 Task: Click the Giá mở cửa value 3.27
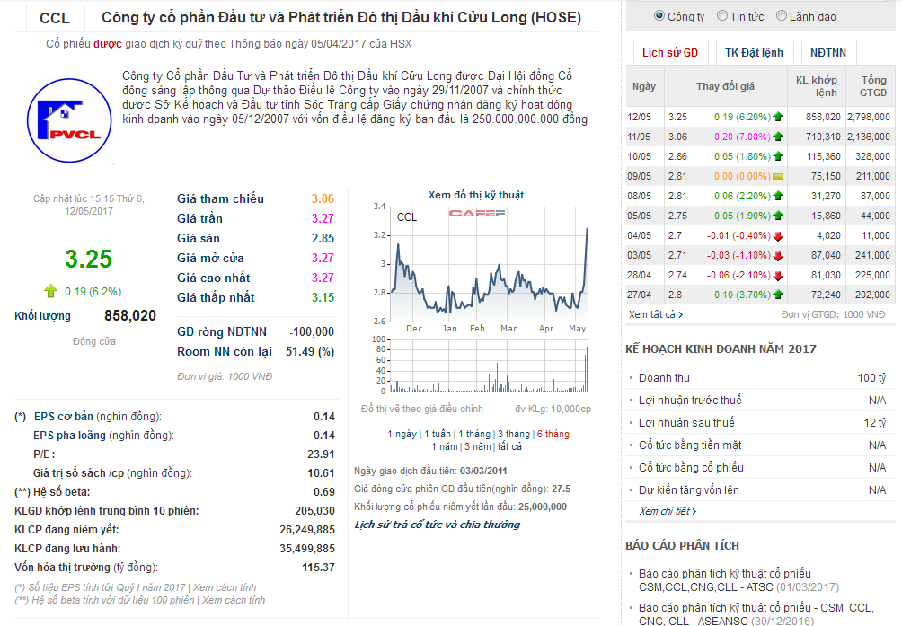click(323, 258)
